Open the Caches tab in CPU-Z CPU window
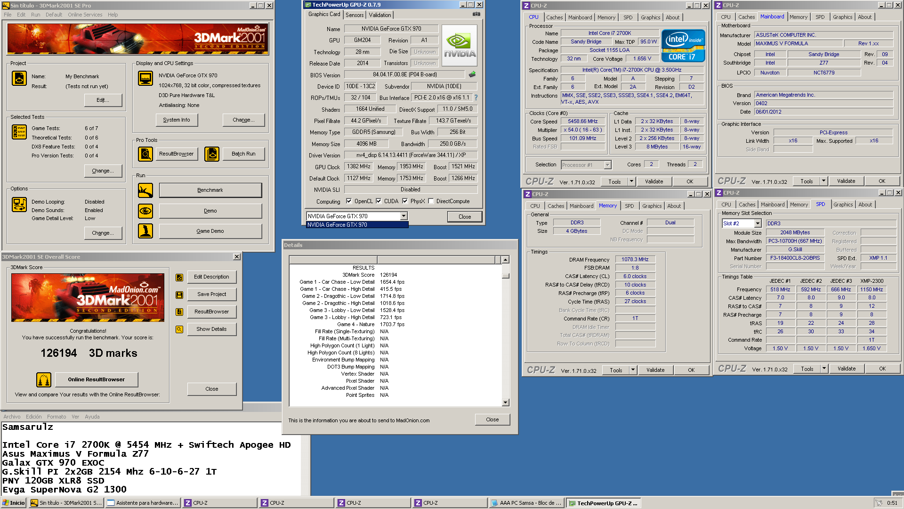This screenshot has height=509, width=904. (554, 17)
